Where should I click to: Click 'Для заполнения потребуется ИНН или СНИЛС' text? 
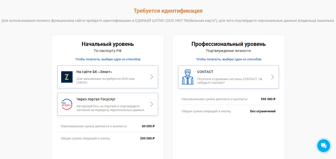[106, 81]
